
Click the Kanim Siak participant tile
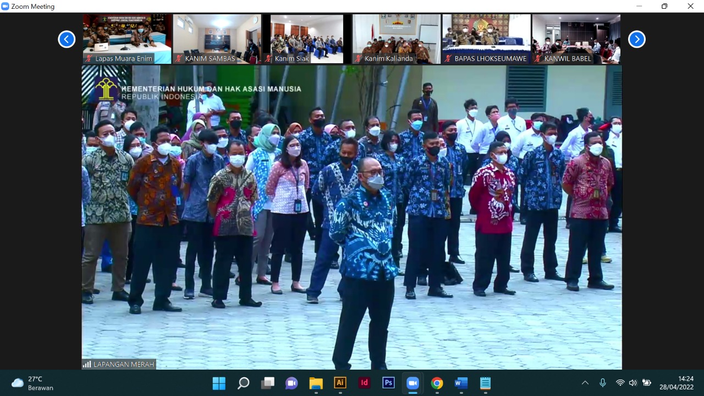coord(306,38)
